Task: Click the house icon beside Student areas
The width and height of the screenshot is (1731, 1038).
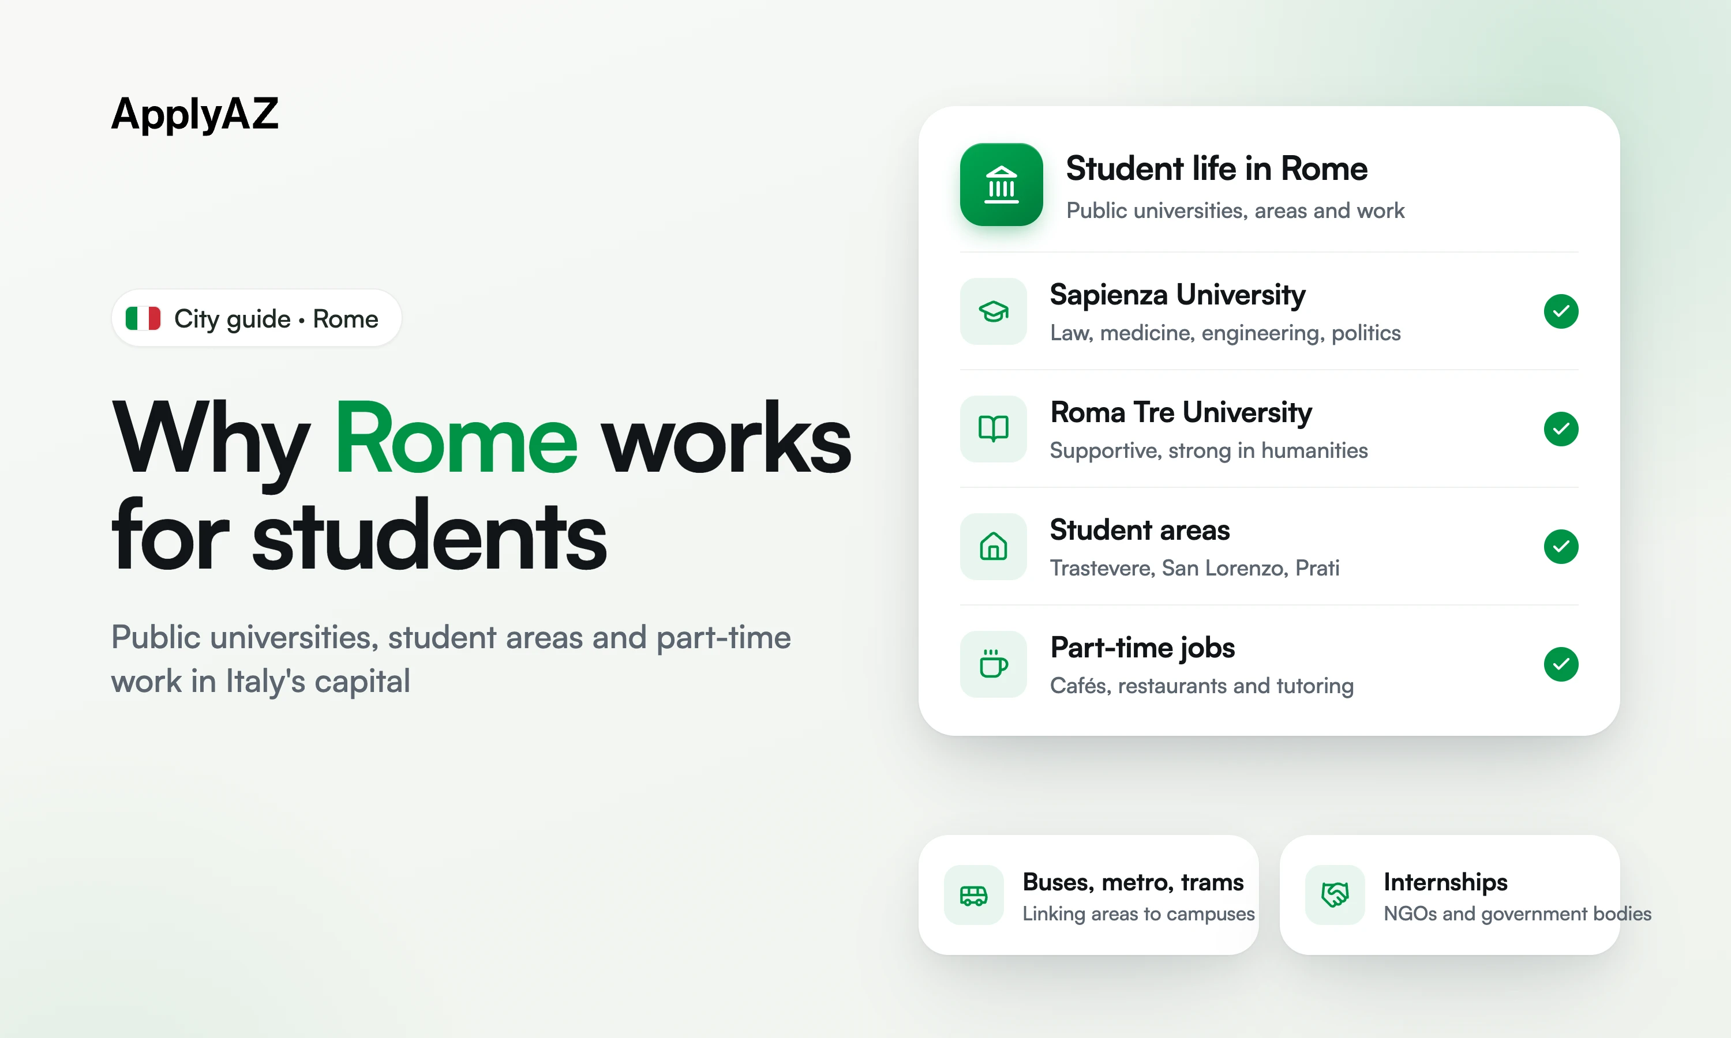Action: (993, 546)
